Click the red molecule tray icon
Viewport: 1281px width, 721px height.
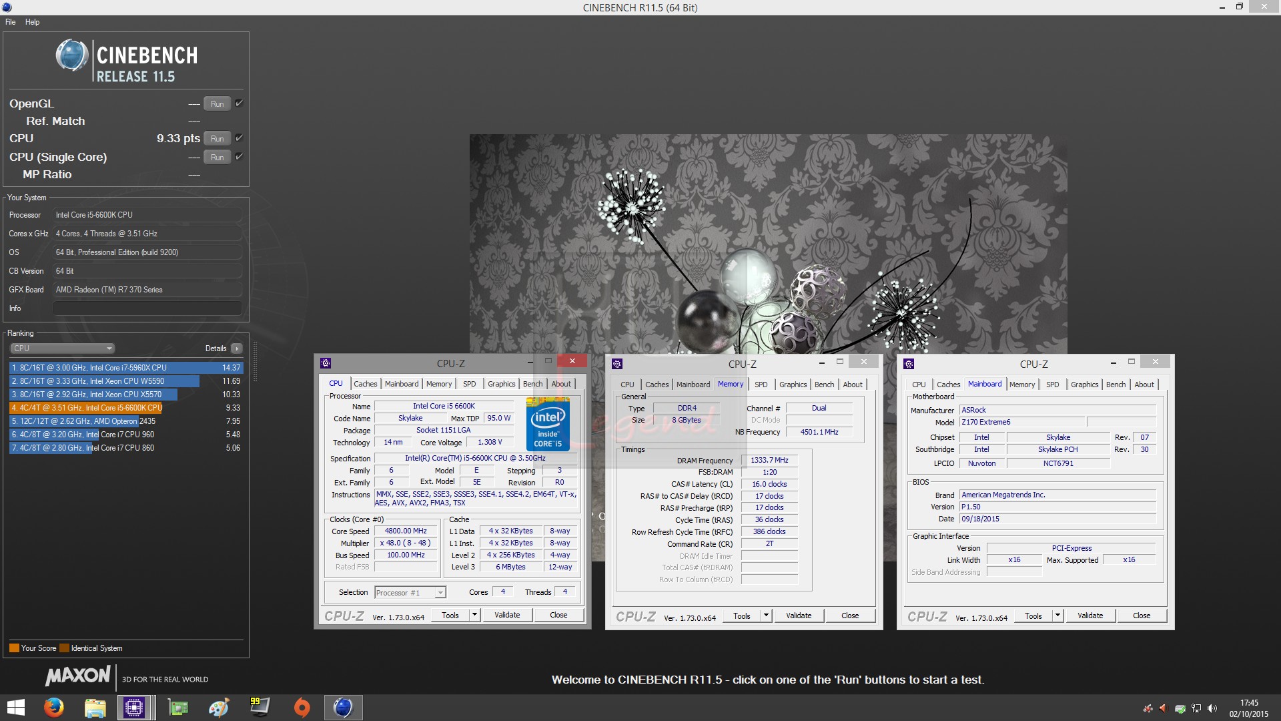[1148, 708]
